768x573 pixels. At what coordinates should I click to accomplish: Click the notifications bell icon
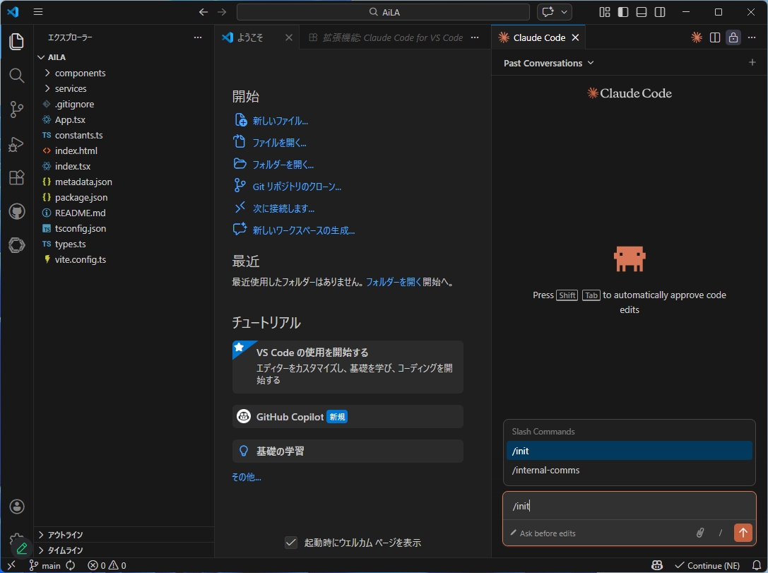coord(758,565)
